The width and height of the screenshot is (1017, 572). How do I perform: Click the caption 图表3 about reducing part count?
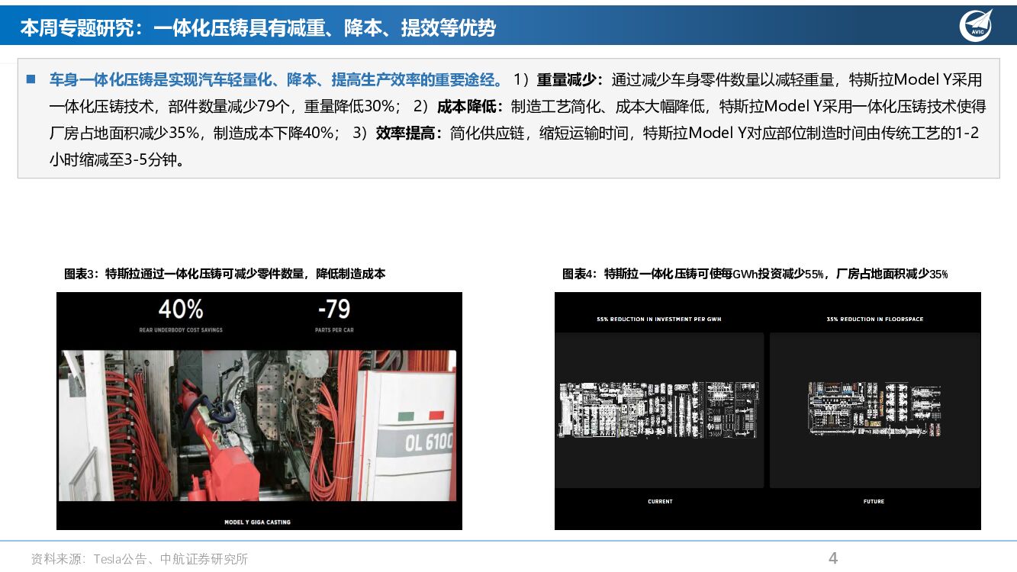(x=224, y=273)
